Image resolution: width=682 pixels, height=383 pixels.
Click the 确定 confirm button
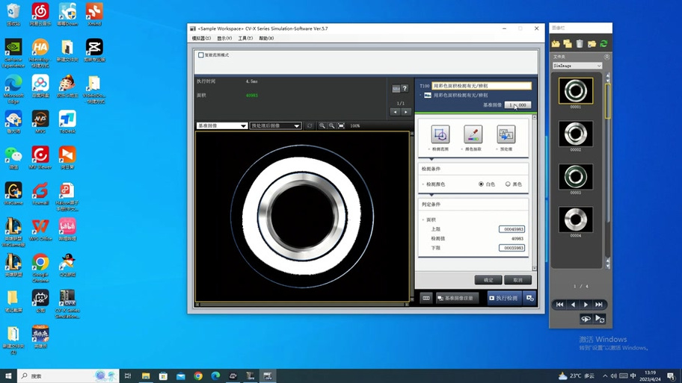click(488, 280)
